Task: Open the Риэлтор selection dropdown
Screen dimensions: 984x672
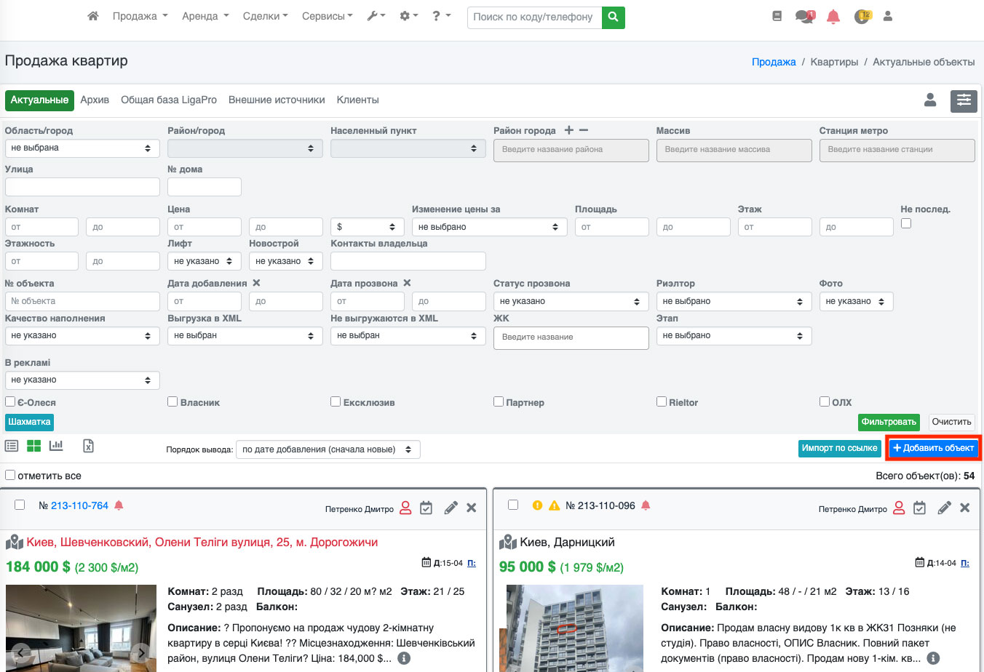Action: (x=733, y=301)
